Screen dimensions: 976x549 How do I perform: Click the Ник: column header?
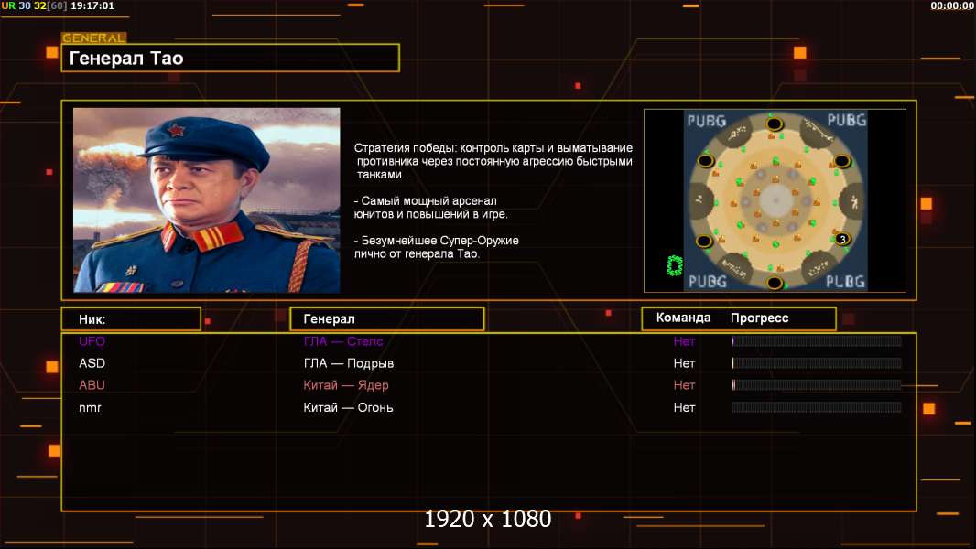pos(131,319)
